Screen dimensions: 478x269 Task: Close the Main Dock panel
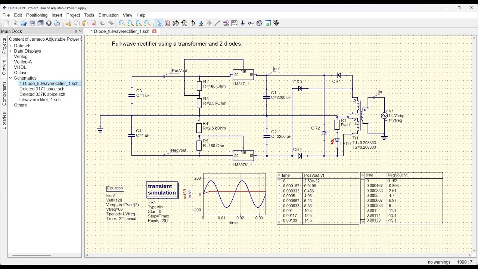tap(80, 31)
